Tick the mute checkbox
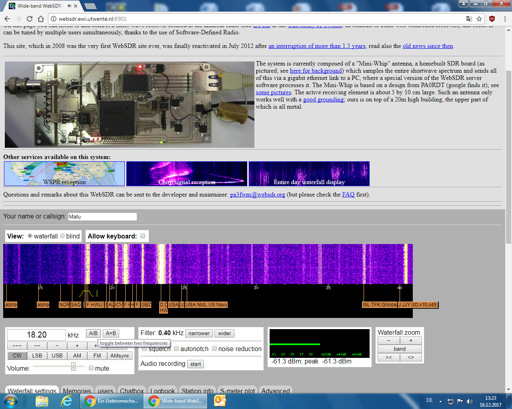 pos(91,368)
